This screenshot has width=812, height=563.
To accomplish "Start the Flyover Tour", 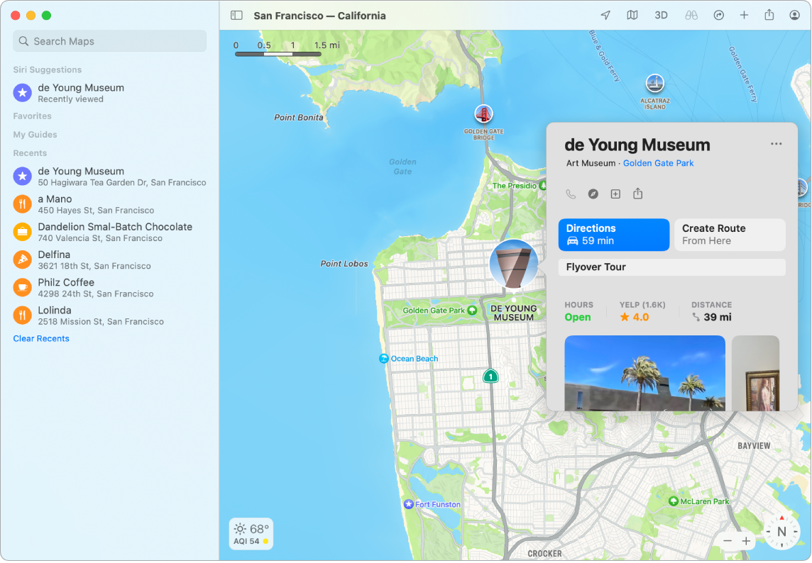I will point(671,267).
